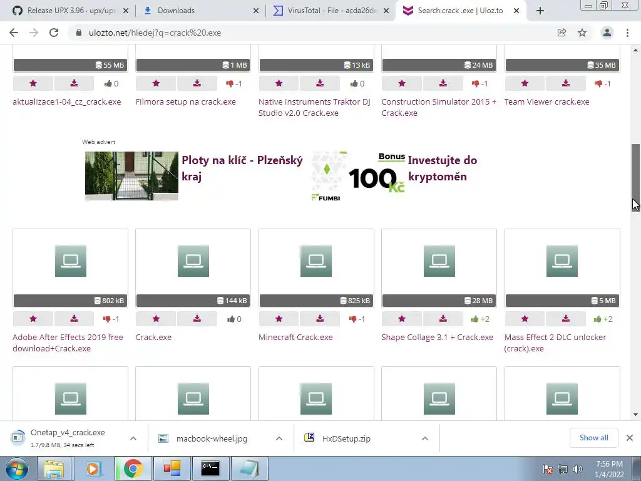
Task: Bookmark this page with the star icon
Action: [x=582, y=33]
